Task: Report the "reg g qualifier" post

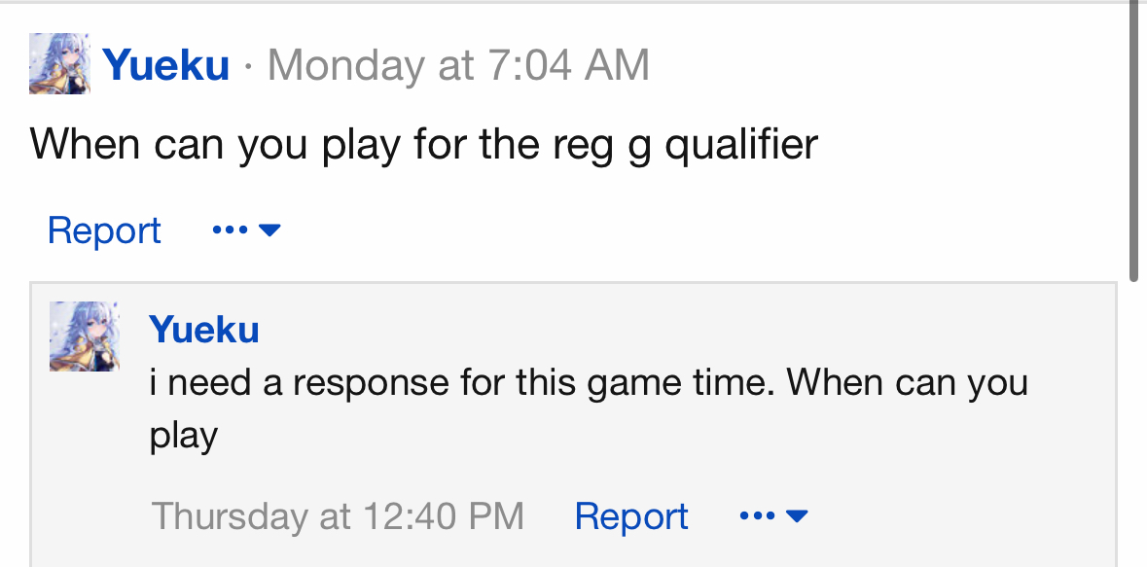Action: pos(104,230)
